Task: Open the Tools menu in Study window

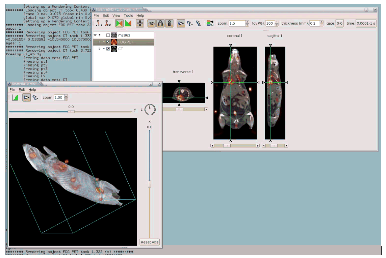Action: click(128, 16)
